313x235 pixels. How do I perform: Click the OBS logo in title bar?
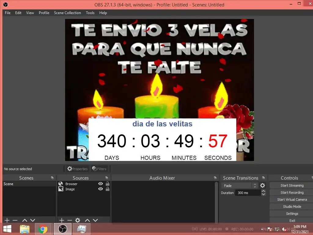point(6,5)
